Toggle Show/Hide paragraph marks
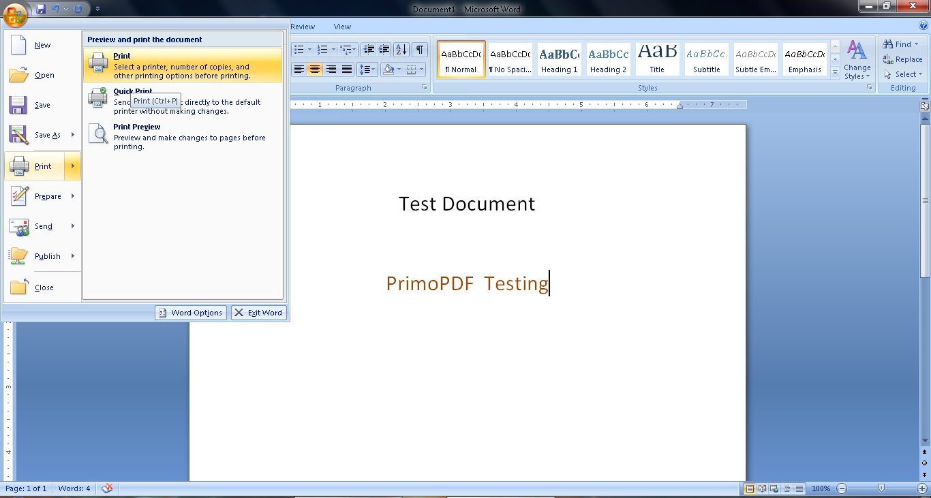Screen dimensions: 931x498 [x=420, y=50]
